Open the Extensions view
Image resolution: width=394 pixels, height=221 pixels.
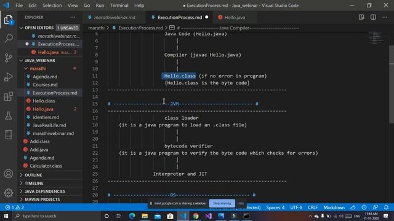pyautogui.click(x=8, y=96)
